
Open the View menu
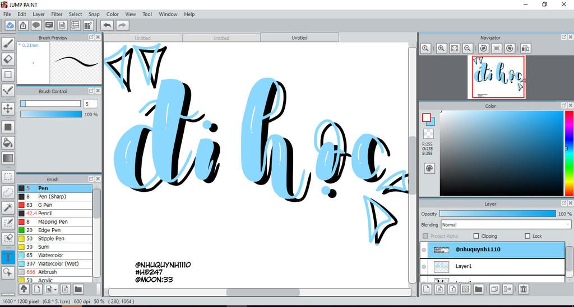tap(130, 14)
